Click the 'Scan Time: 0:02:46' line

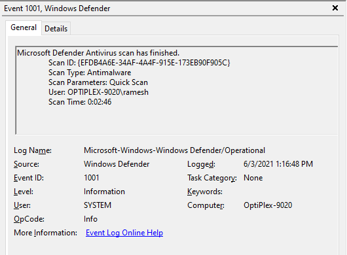[x=80, y=102]
